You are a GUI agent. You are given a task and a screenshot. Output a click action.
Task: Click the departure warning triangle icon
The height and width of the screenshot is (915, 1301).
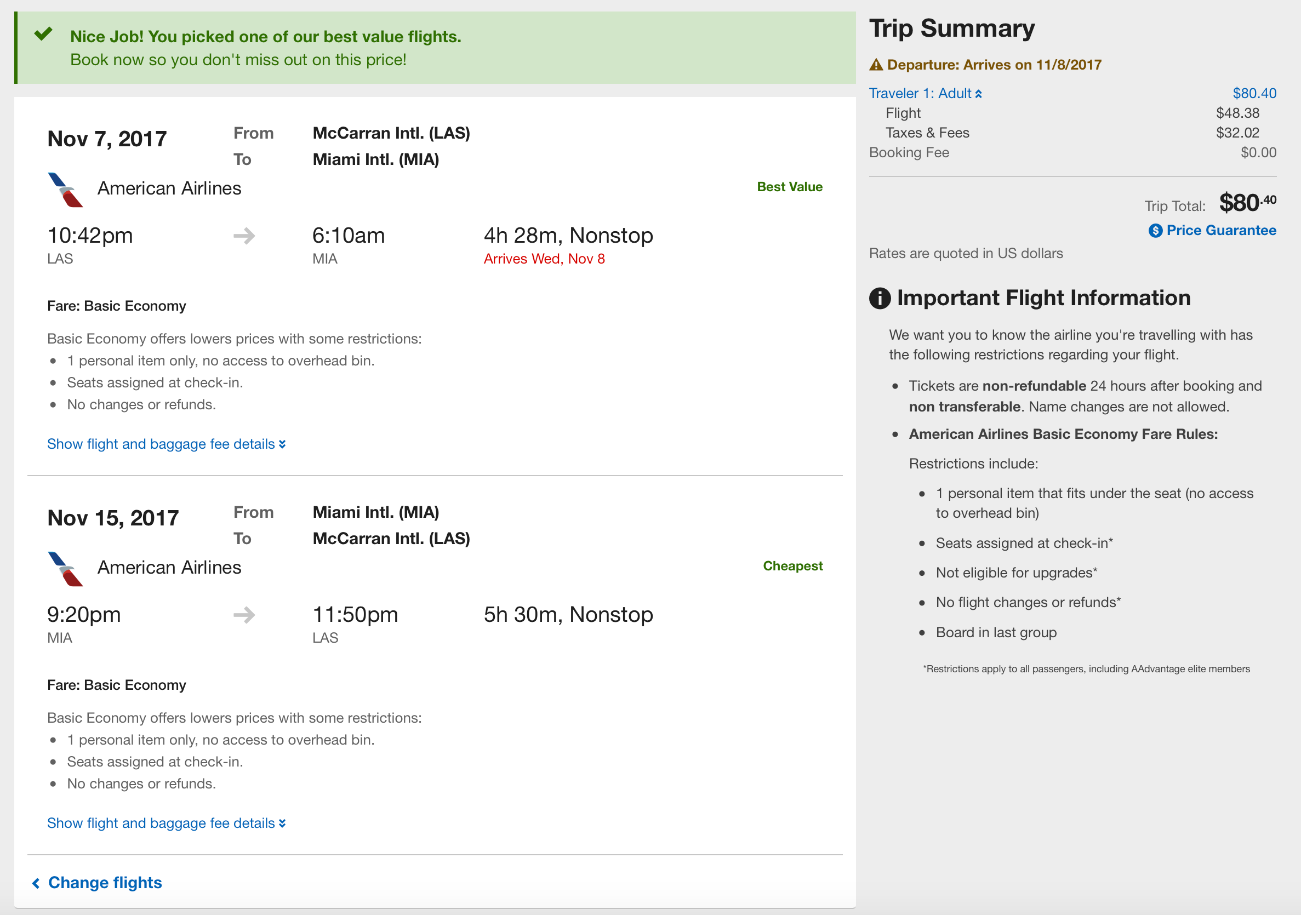pos(876,65)
